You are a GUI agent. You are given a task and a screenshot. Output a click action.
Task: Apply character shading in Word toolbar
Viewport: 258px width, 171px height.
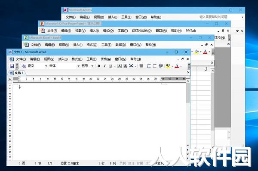(x=126, y=66)
